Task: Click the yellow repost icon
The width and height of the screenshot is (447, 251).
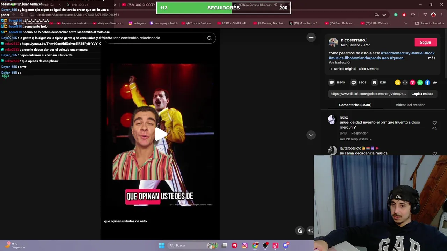Action: tap(397, 83)
